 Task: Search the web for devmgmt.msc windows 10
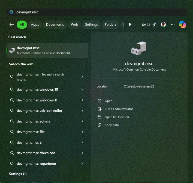[x=47, y=89]
